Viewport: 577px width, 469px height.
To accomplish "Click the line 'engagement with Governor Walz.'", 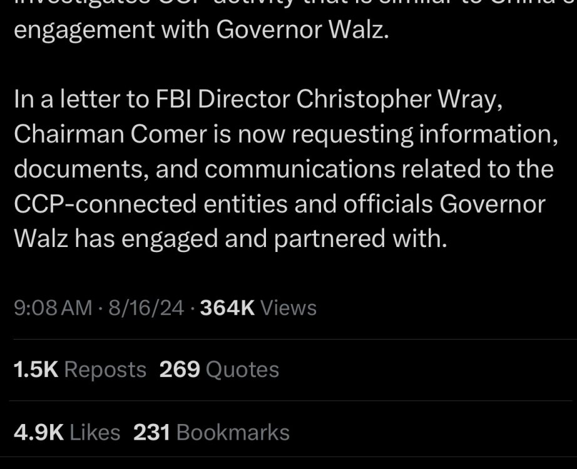I will [x=202, y=29].
